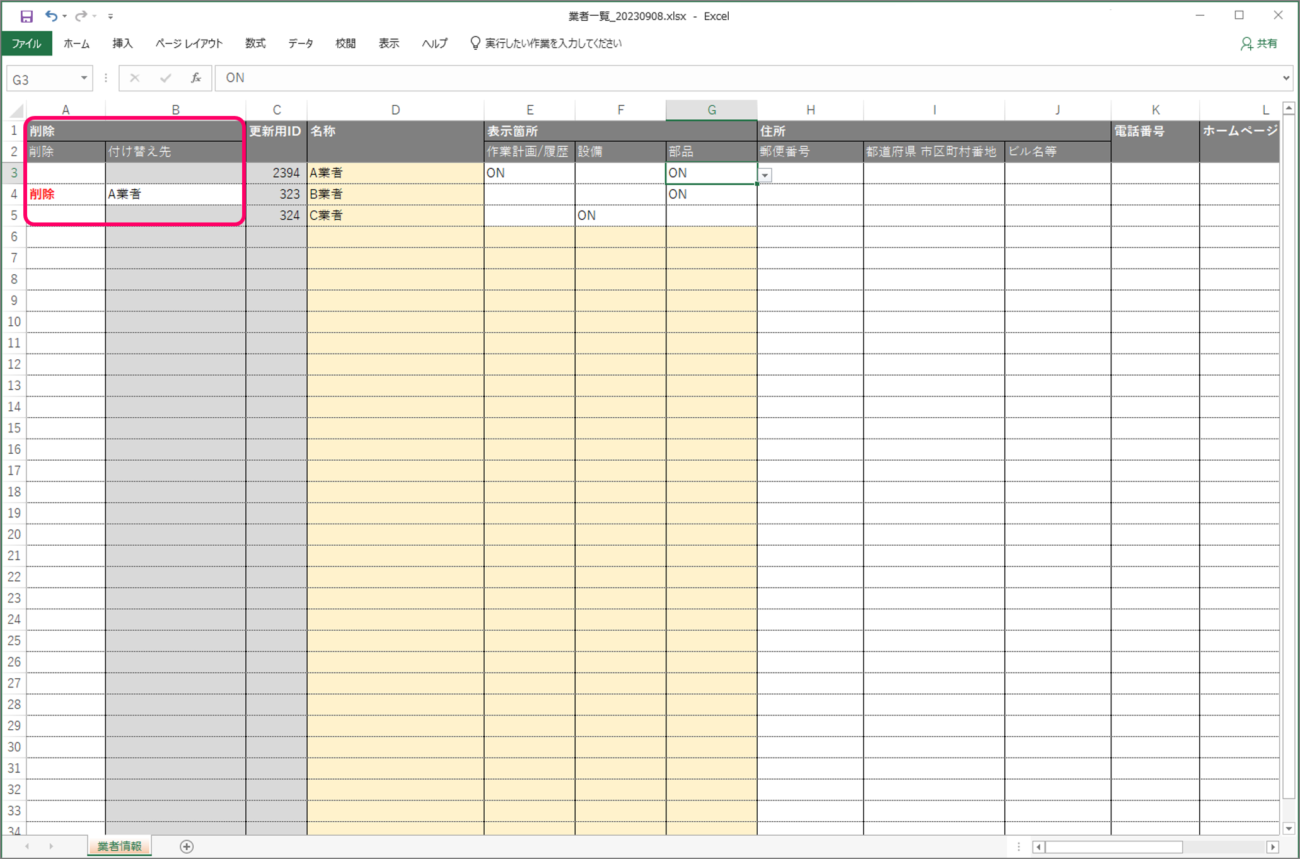Switch to the データ (Data) ribbon tab
Viewport: 1300px width, 859px height.
pyautogui.click(x=300, y=43)
